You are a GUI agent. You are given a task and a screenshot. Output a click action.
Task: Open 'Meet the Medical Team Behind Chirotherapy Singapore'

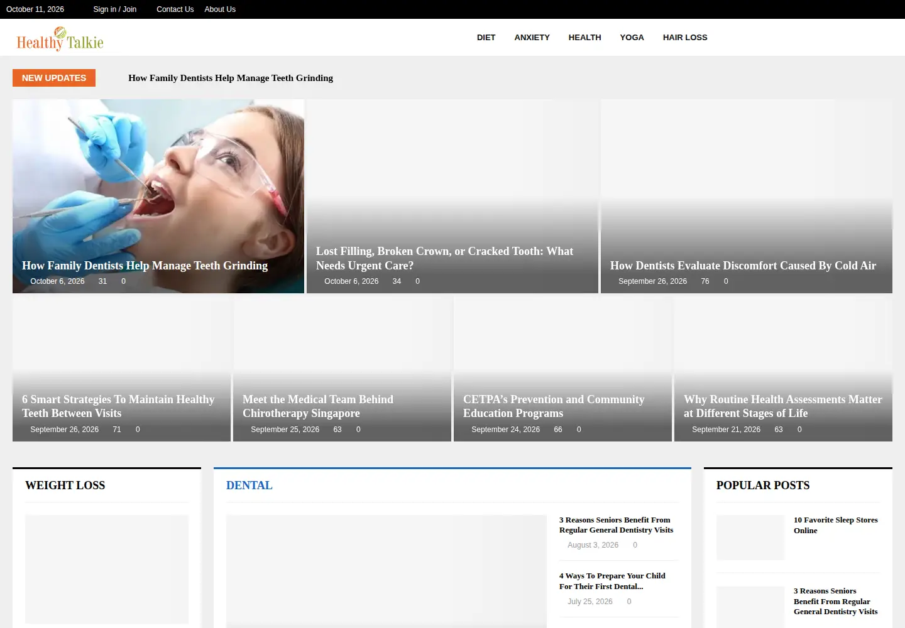[x=318, y=406]
